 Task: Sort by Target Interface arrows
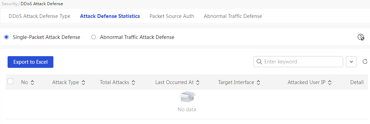(x=258, y=83)
